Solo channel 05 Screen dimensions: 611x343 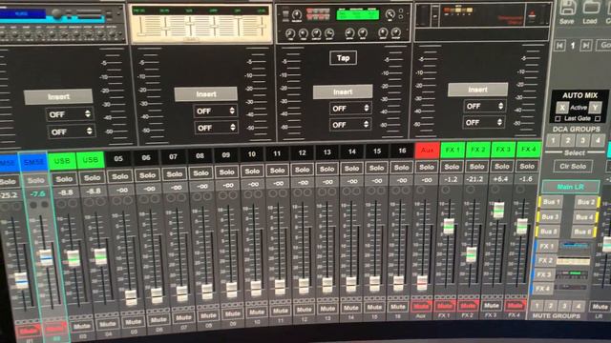pyautogui.click(x=119, y=176)
